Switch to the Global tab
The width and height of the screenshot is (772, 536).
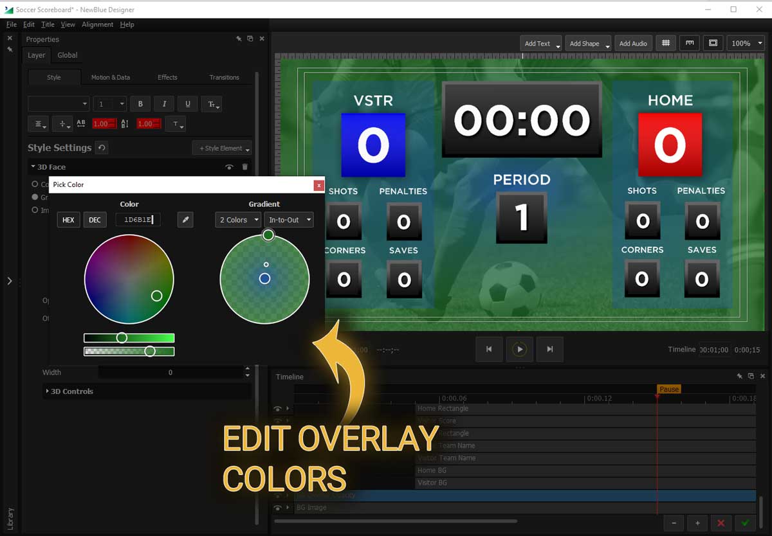(x=67, y=55)
